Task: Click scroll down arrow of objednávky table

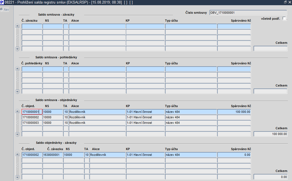Action: click(17, 134)
